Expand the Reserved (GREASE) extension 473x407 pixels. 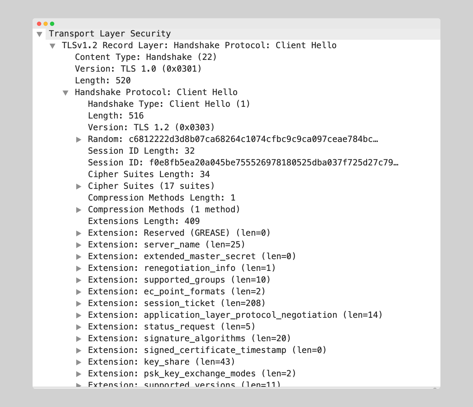[79, 233]
